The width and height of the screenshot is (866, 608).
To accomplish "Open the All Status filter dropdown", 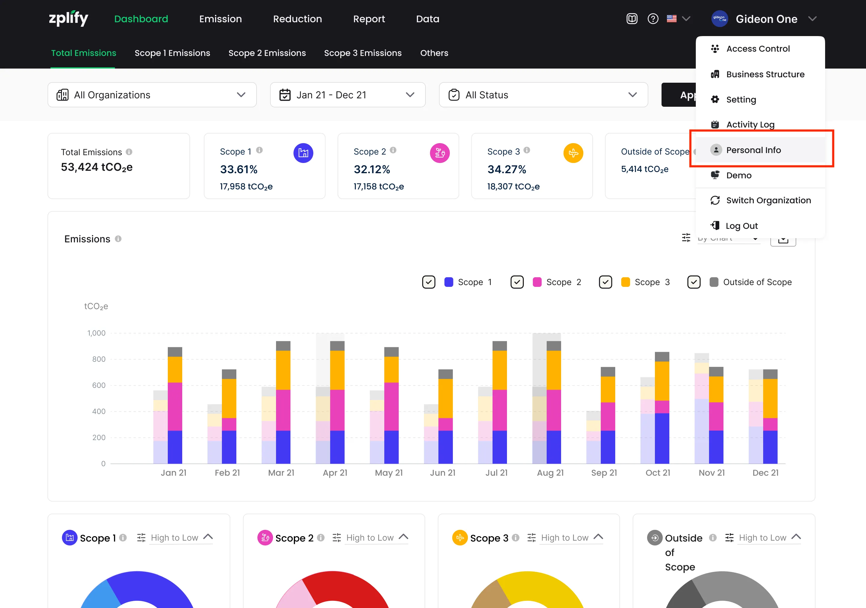I will click(x=543, y=95).
